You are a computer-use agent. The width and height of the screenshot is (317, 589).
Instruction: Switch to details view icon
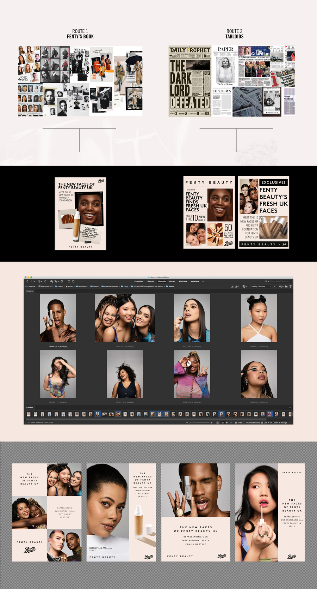click(x=227, y=422)
